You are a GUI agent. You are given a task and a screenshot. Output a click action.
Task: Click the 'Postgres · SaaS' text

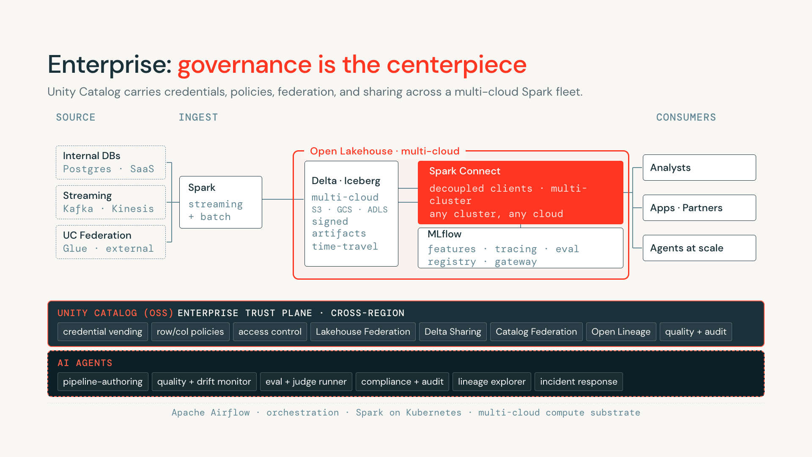coord(109,169)
